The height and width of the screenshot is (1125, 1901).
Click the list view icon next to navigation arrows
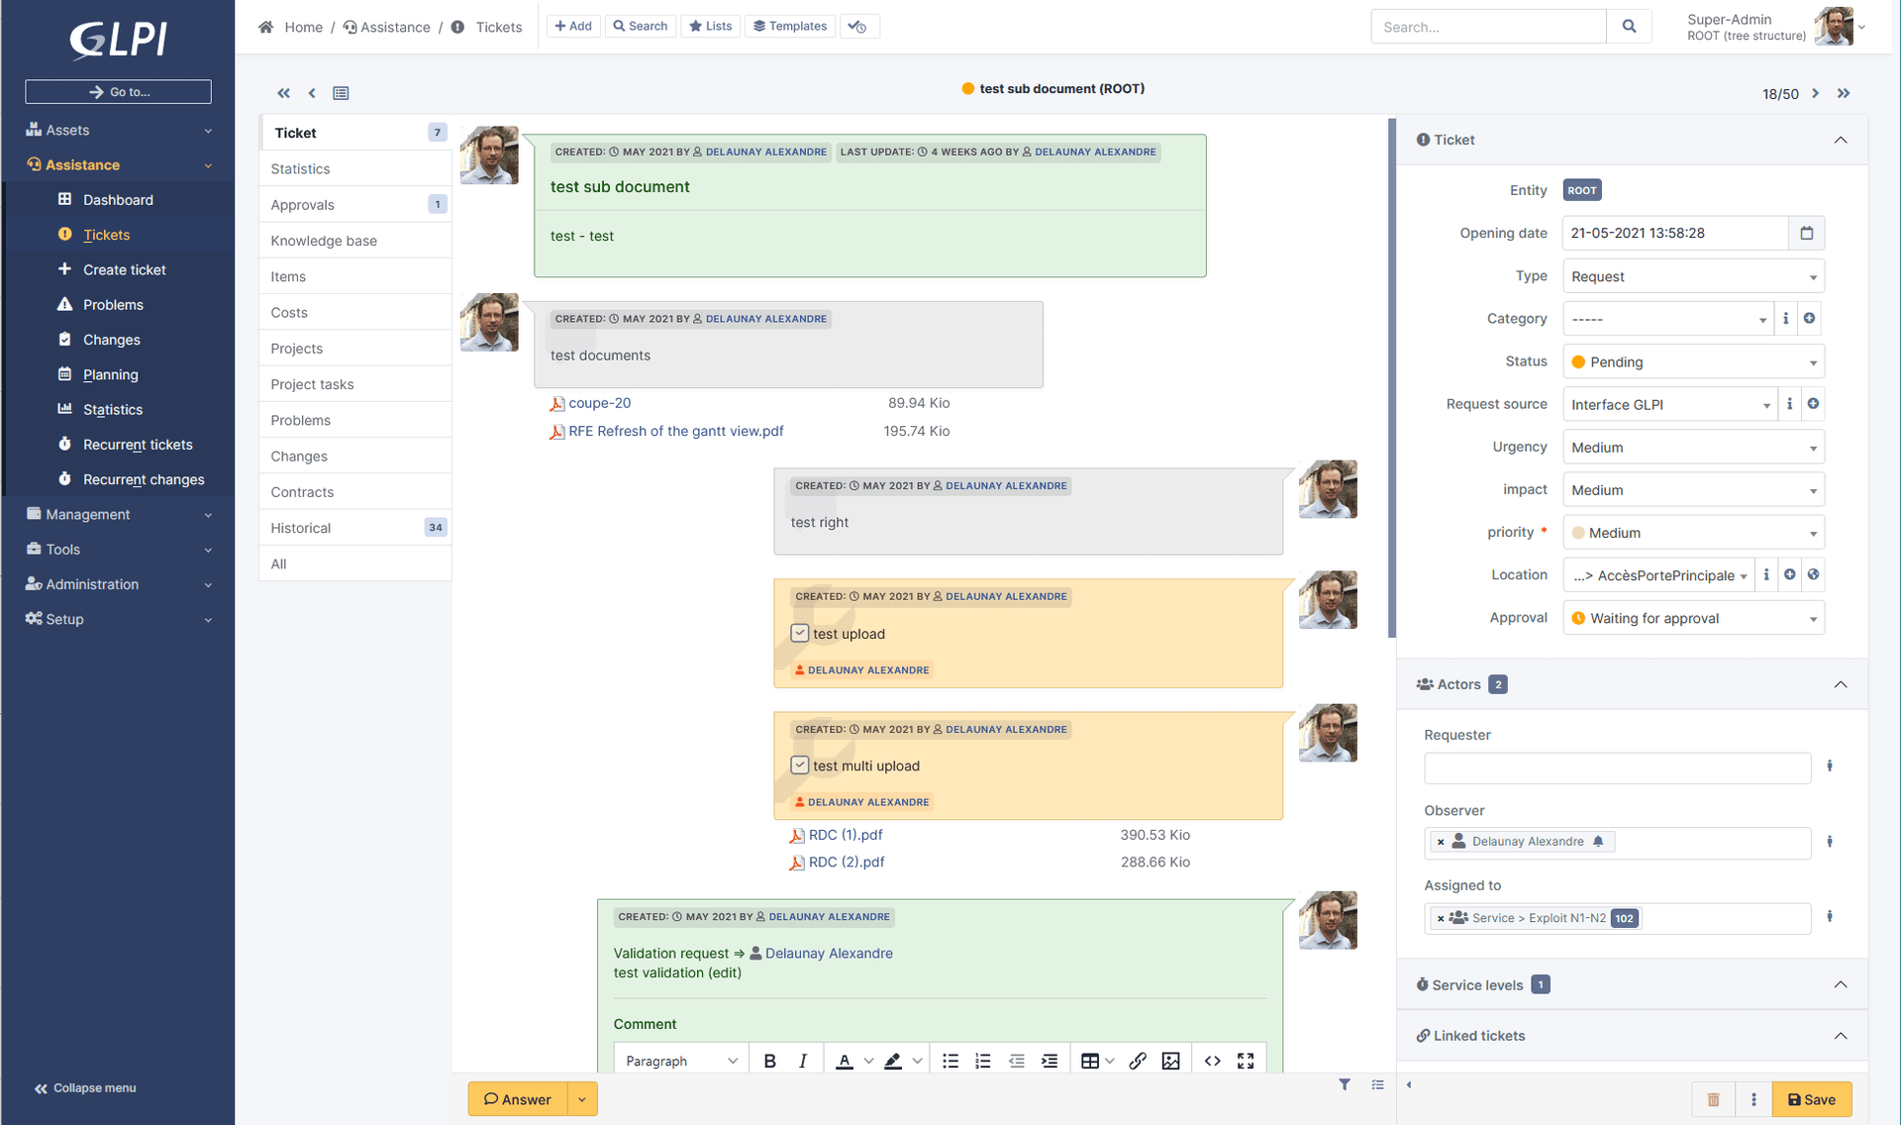340,92
